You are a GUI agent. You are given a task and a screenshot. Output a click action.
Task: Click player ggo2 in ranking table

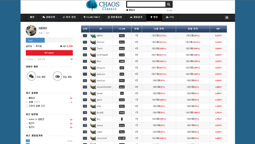99,100
